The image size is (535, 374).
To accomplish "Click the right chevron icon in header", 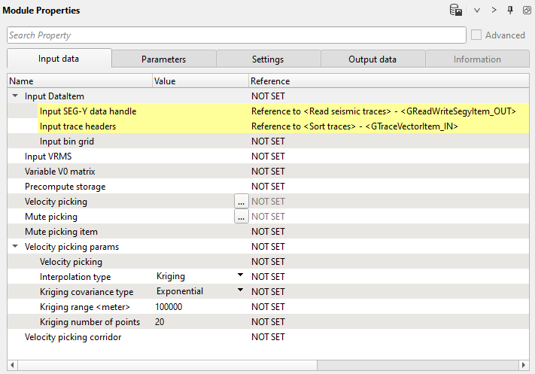I will [x=494, y=11].
